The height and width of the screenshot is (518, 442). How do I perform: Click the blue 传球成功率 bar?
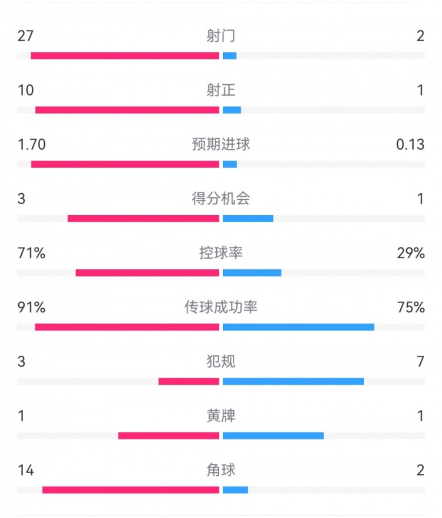pos(298,327)
